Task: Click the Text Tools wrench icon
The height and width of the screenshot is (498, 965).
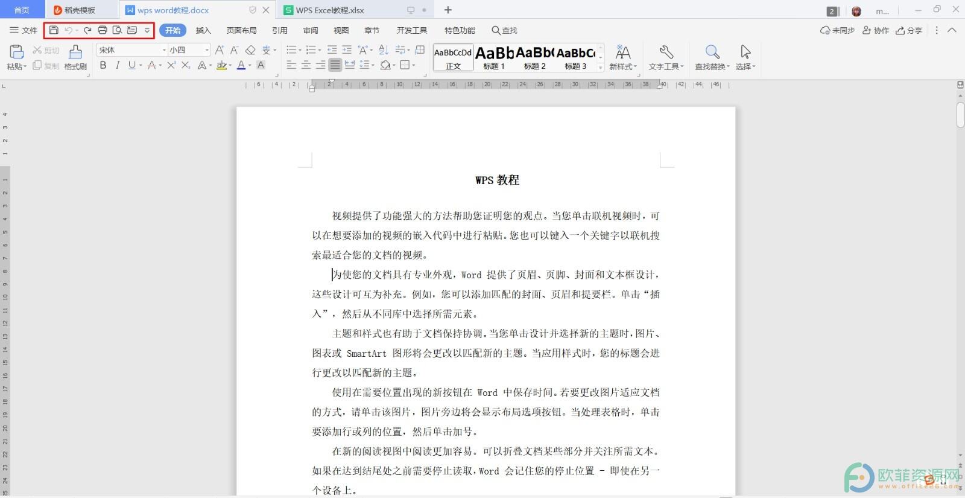Action: point(666,52)
